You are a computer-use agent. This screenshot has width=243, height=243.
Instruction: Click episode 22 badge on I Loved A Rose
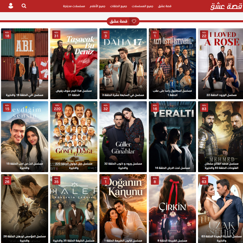[x=204, y=34]
